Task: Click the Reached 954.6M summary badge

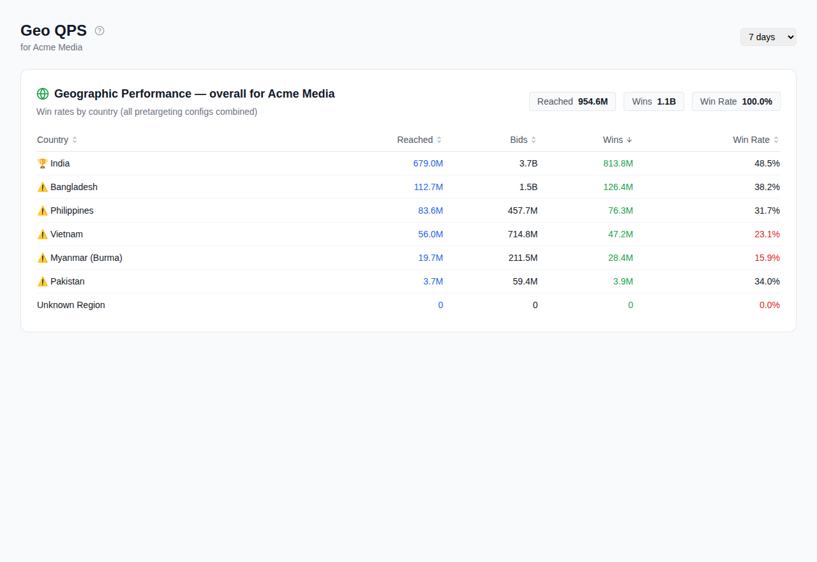Action: pos(572,101)
